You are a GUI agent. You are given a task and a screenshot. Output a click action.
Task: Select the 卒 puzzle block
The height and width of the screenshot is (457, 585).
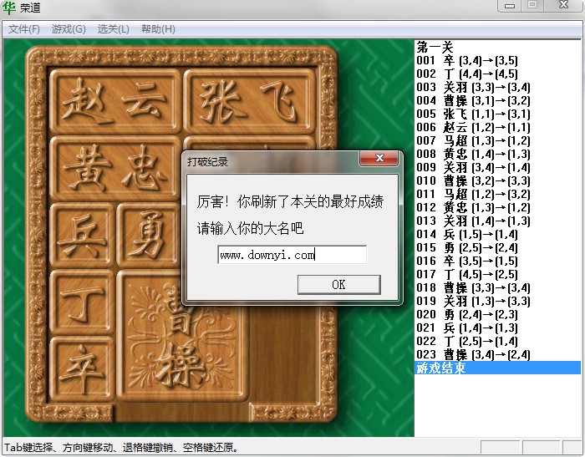(82, 368)
